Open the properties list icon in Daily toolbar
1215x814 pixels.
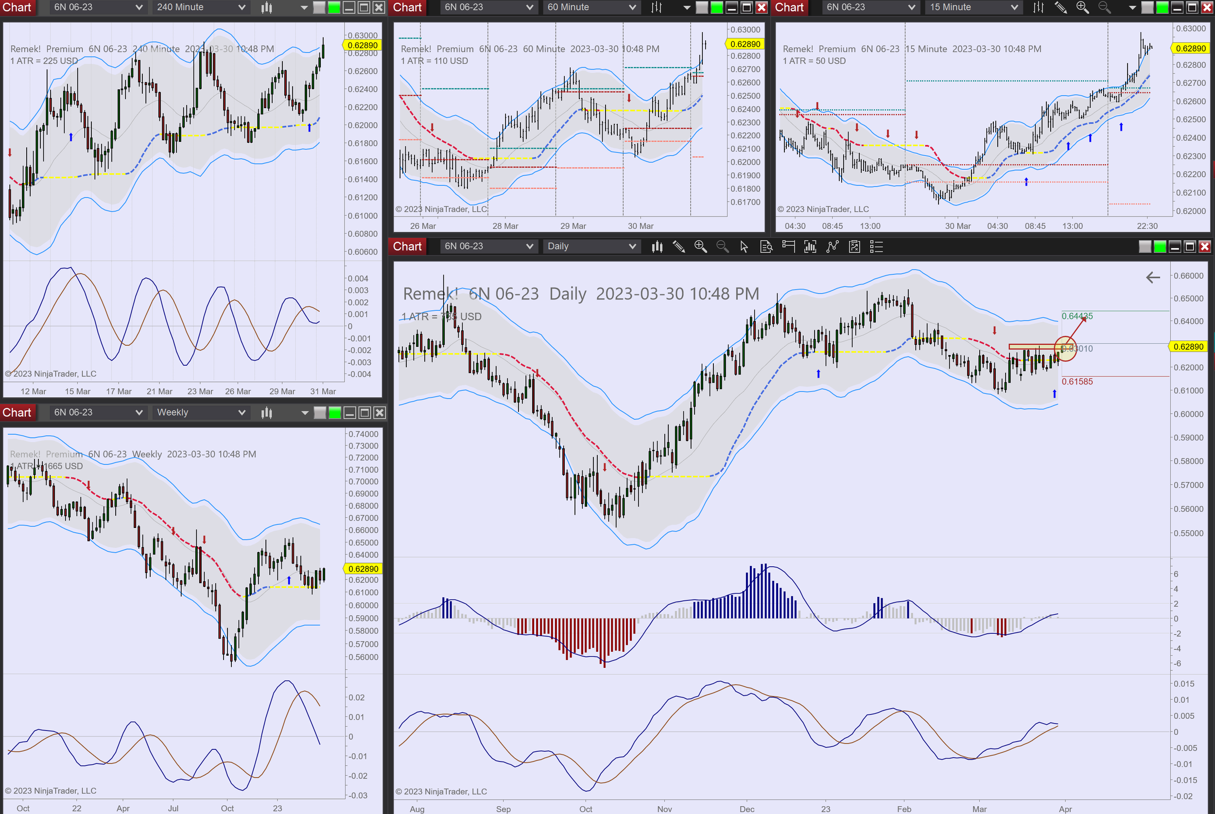(x=876, y=247)
